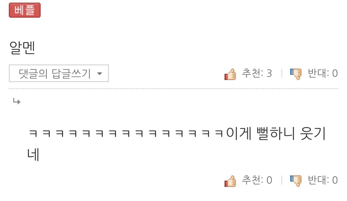Click the red 베플 badge

[x=24, y=10]
